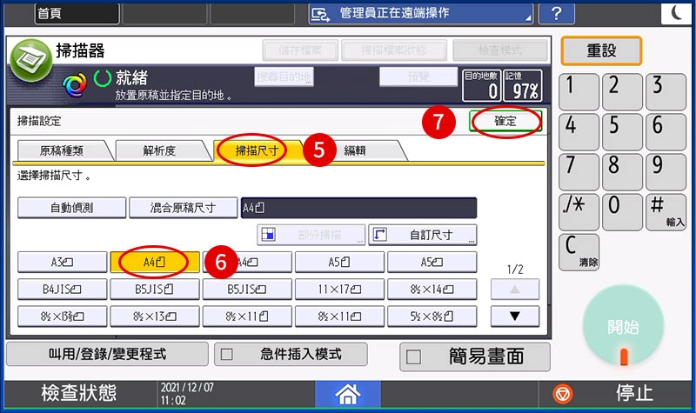
Task: Go to previous page with up arrow
Action: (x=515, y=290)
